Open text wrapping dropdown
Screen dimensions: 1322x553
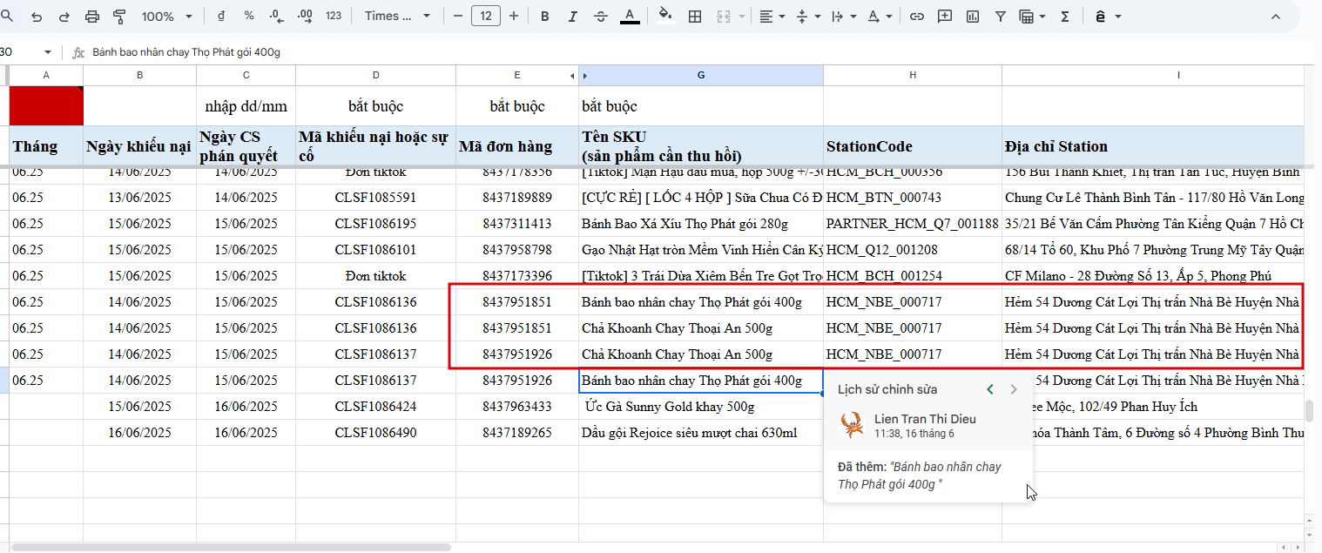coord(843,17)
